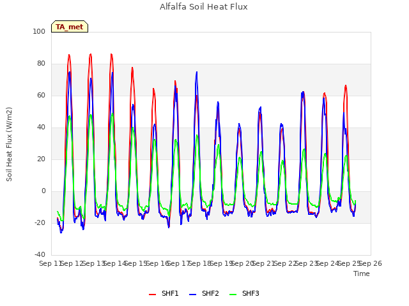This screenshot has width=409, height=306.
Task: Click the Sep 18 x-axis tick label
Action: [200, 263]
